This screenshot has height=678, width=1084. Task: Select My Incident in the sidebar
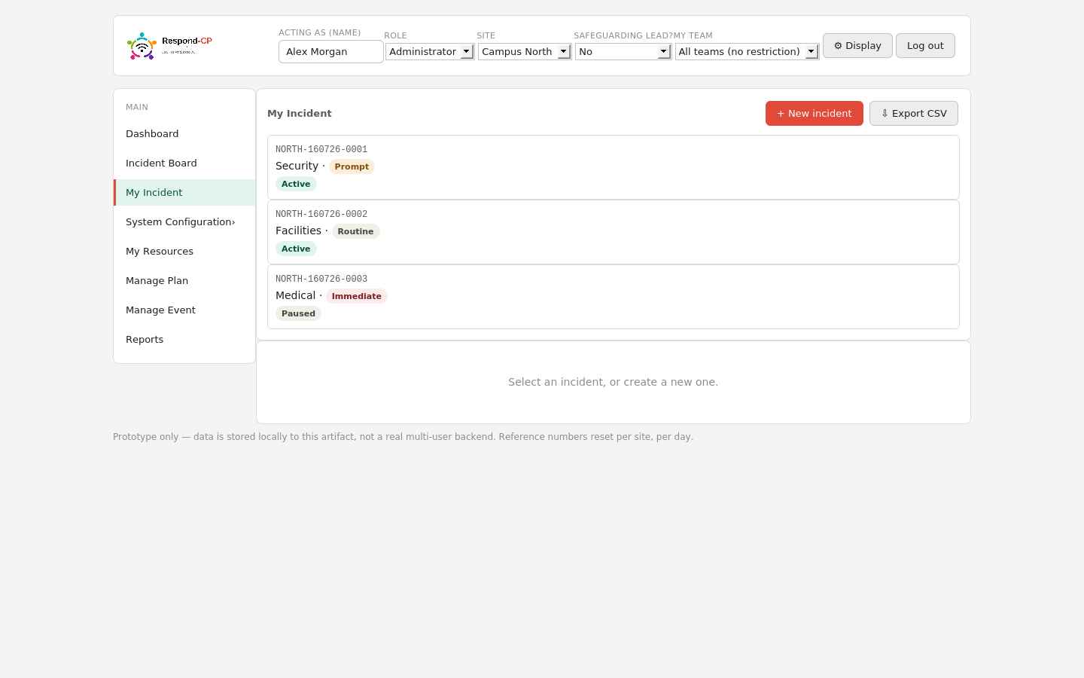click(184, 192)
